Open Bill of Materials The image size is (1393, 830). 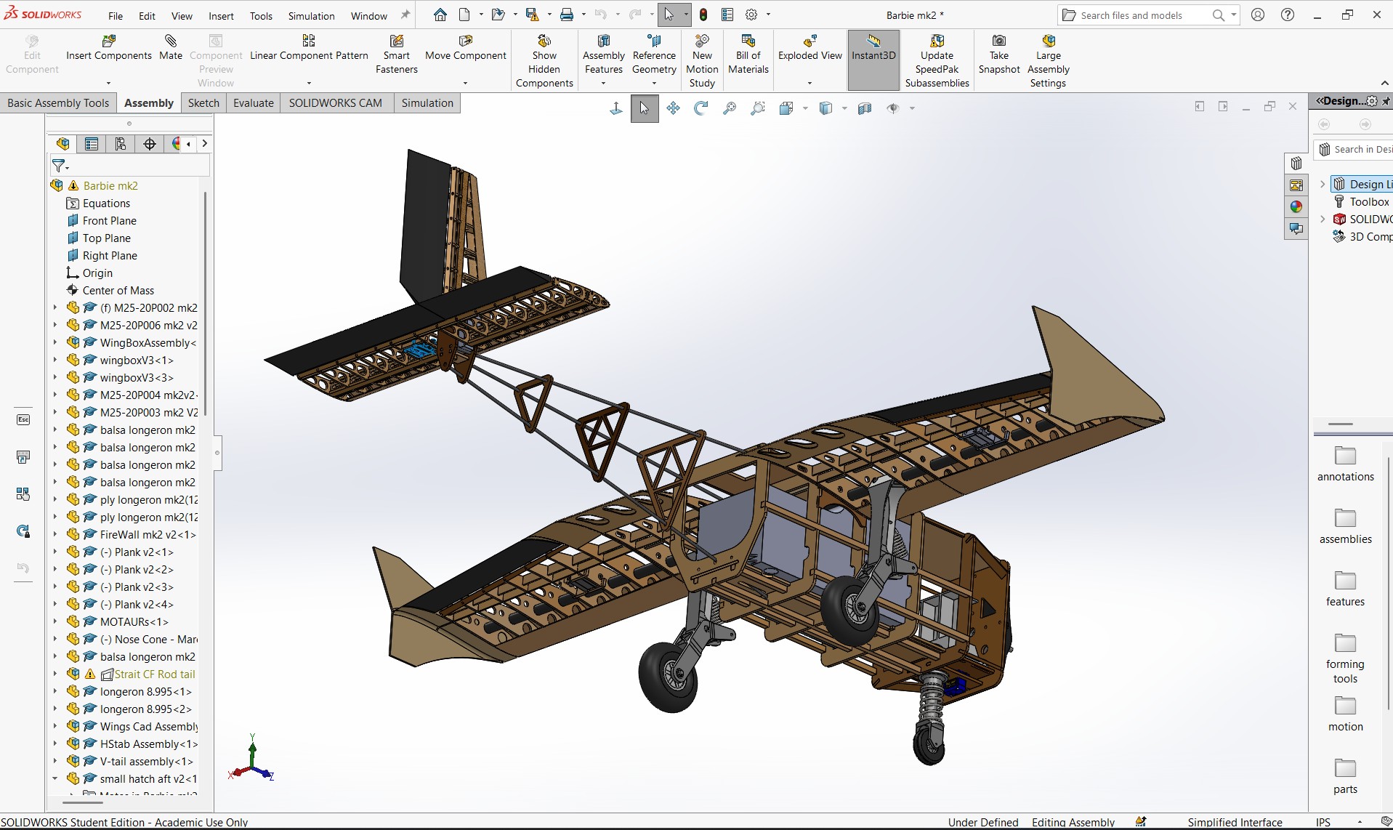[x=748, y=55]
